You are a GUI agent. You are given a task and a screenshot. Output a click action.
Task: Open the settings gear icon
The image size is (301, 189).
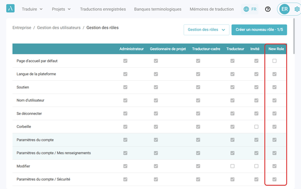[297, 9]
